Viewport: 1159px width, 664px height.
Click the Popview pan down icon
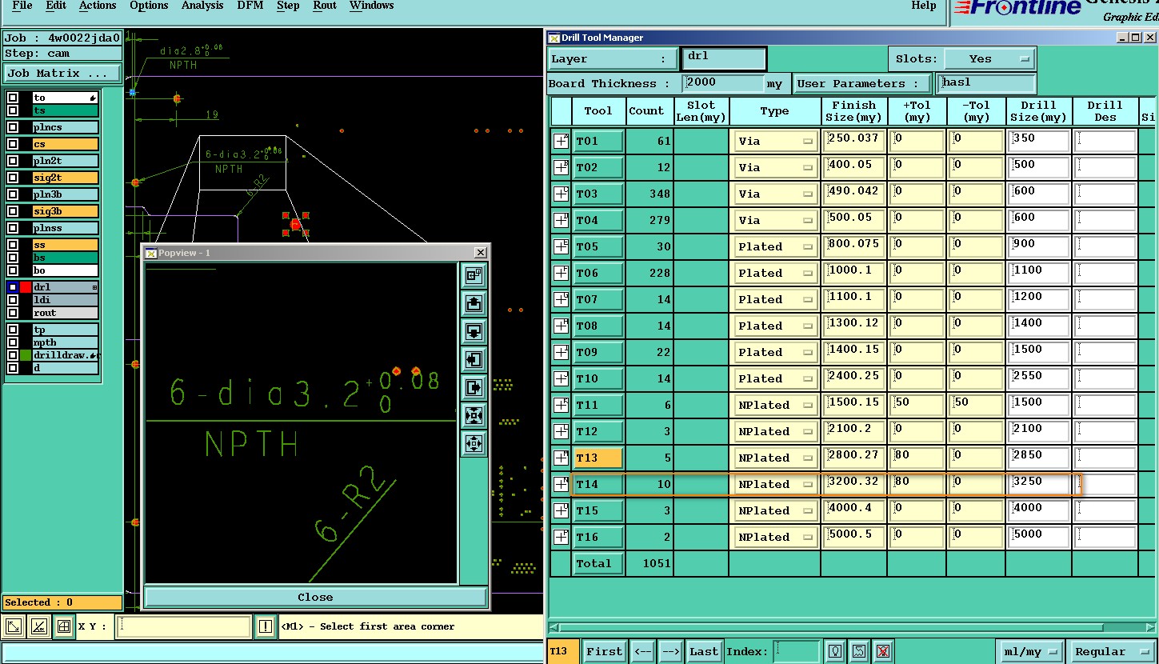coord(474,332)
